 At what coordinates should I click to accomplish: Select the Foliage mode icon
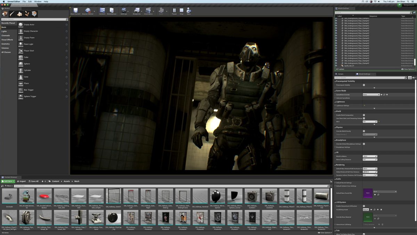27,14
